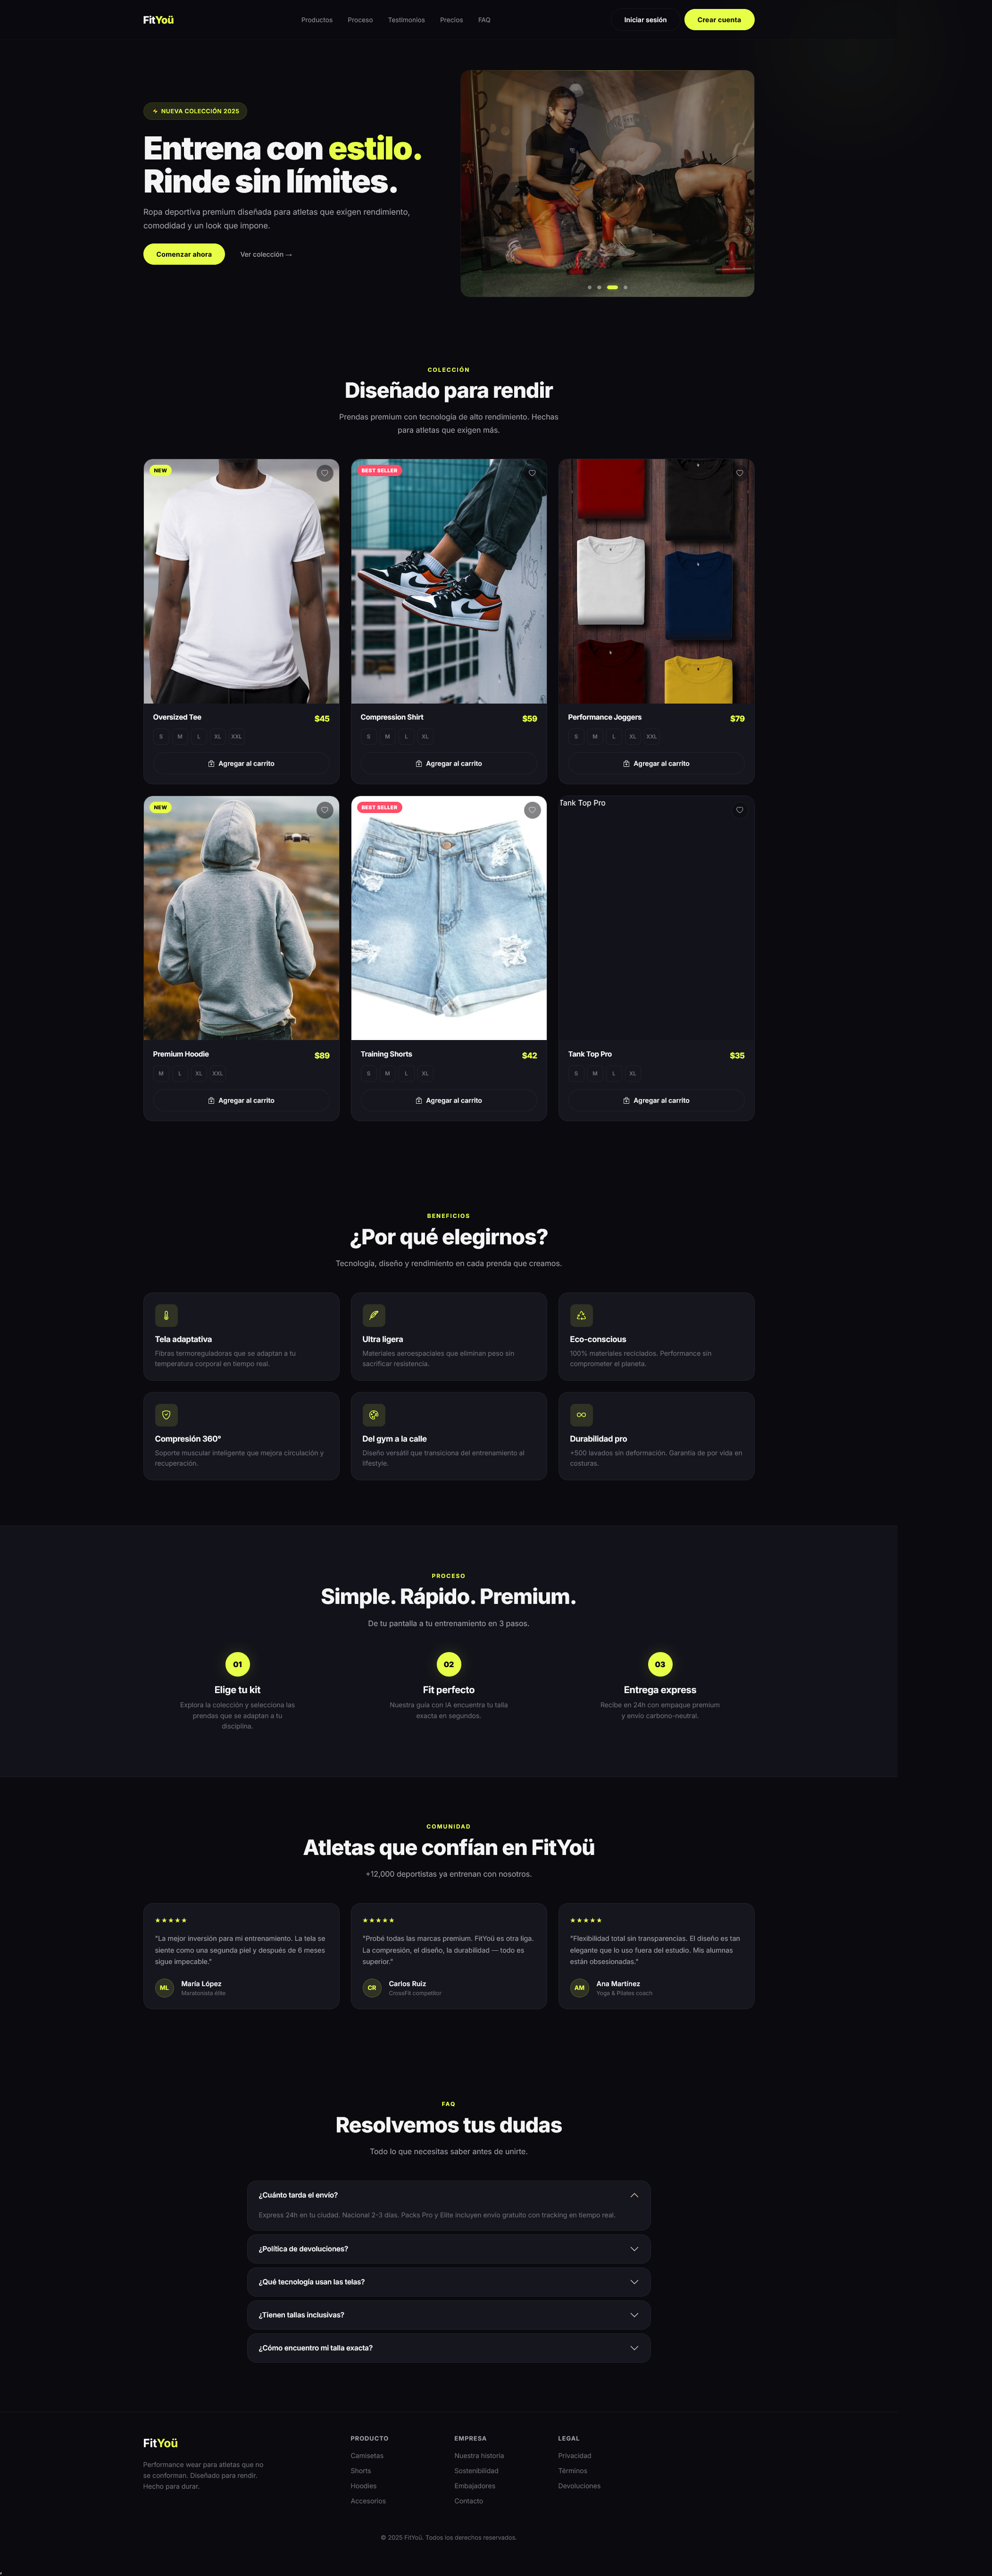This screenshot has width=992, height=2576.
Task: Choose size M for Compression Shirt
Action: point(388,737)
